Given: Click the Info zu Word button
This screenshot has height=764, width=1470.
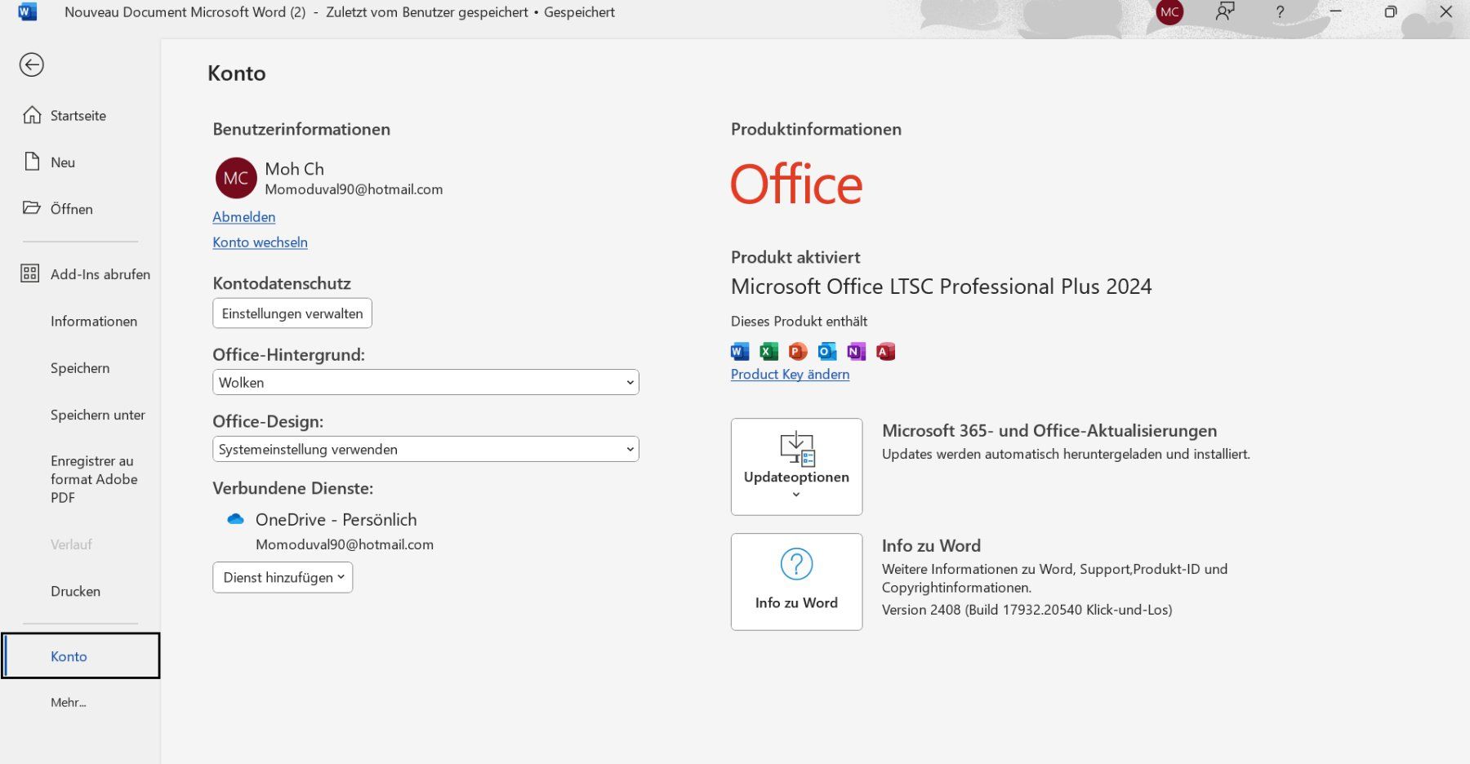Looking at the screenshot, I should [796, 581].
